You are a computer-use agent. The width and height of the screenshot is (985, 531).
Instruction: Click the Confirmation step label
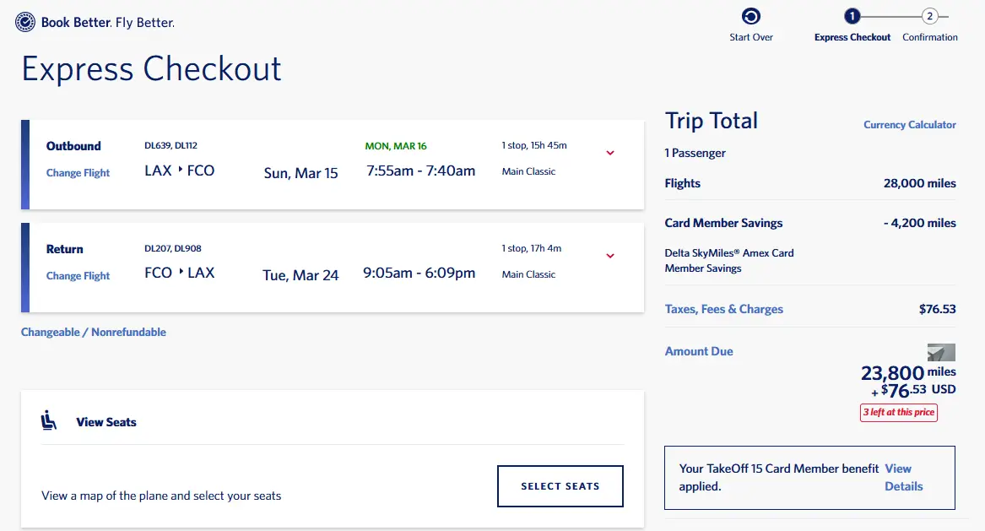point(929,37)
